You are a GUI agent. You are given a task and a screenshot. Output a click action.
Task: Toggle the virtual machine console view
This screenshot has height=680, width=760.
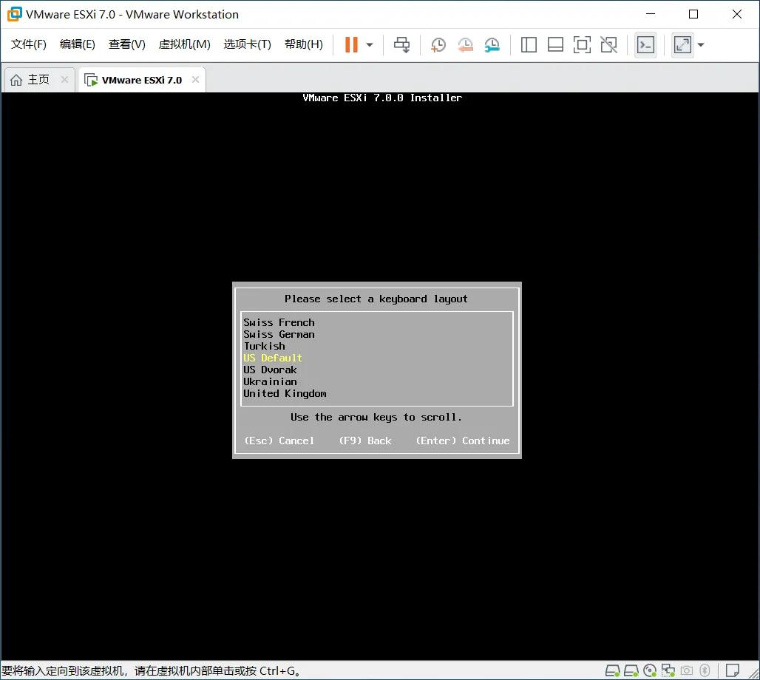click(x=645, y=45)
